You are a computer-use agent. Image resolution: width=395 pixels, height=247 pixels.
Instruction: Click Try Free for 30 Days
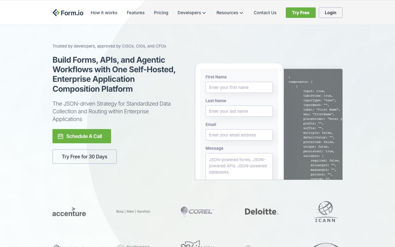85,157
